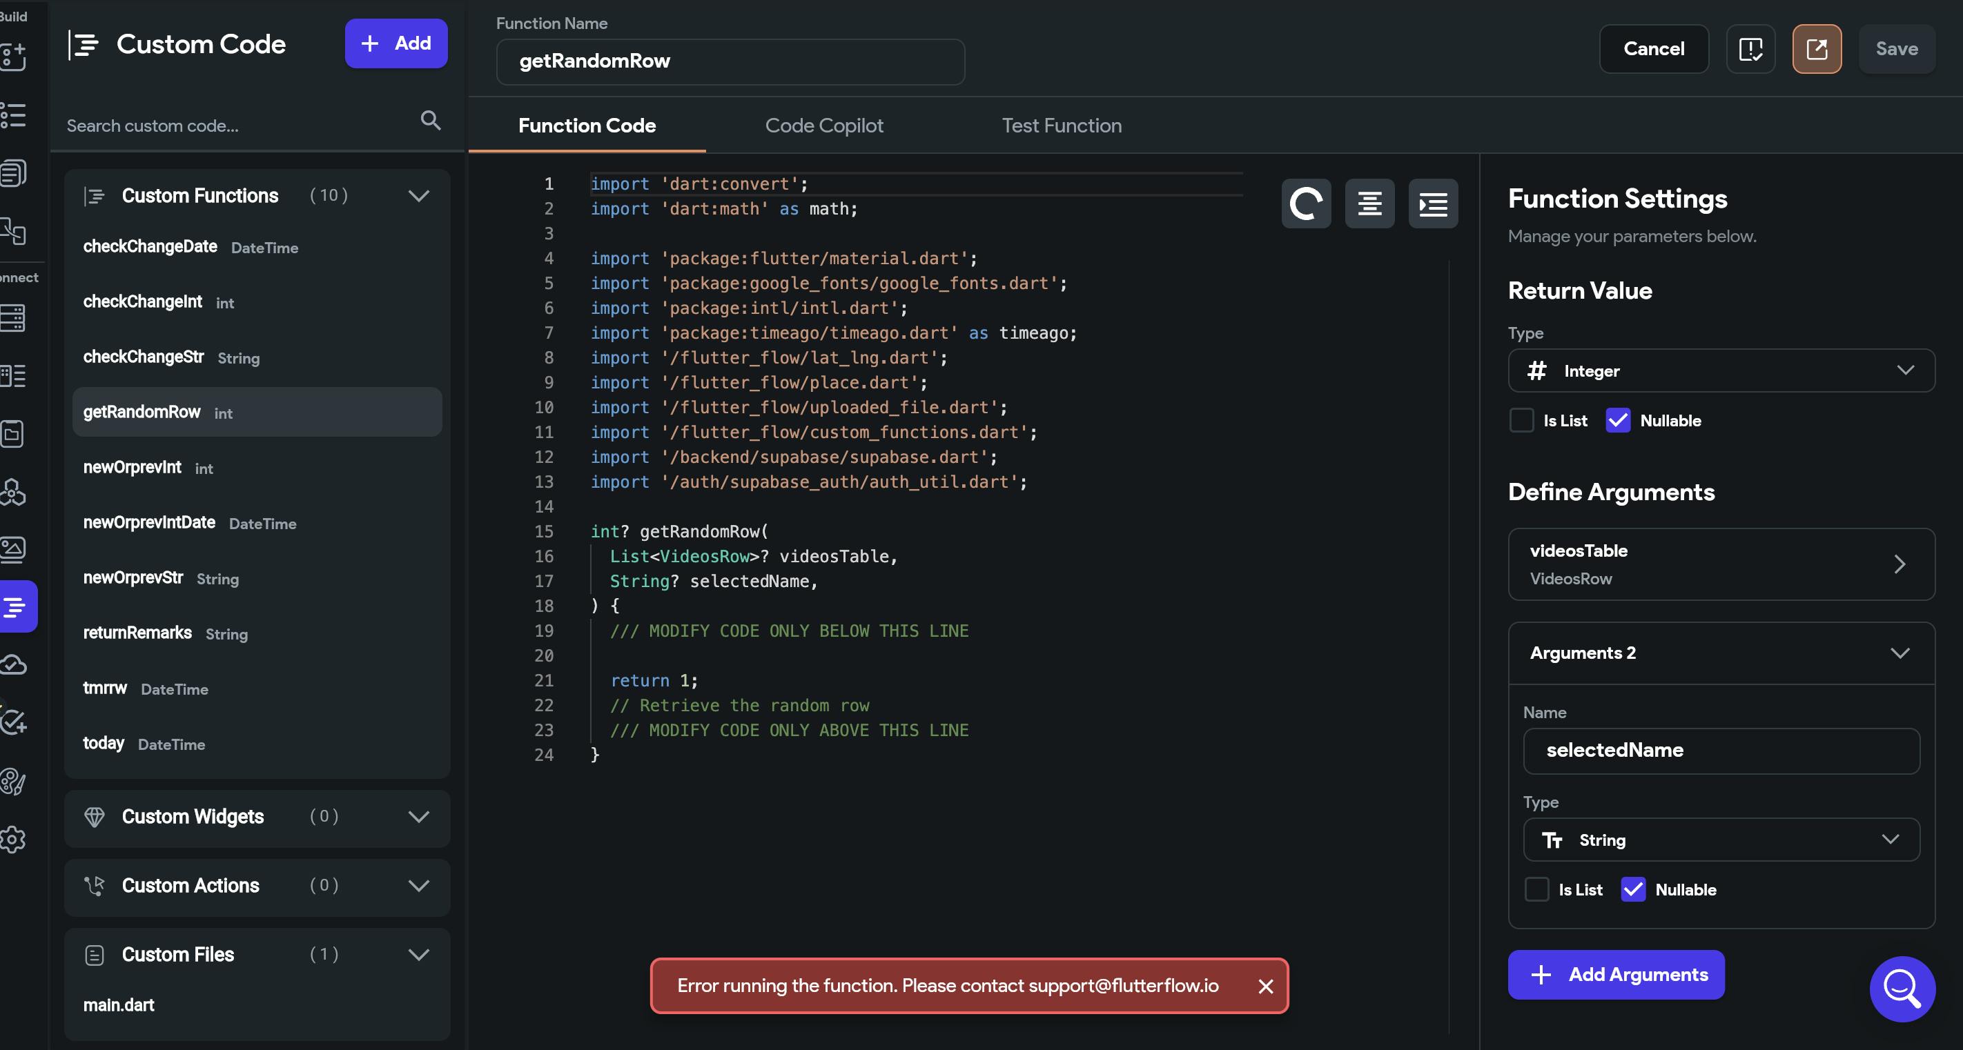Click the search magnifier in custom code panel
The image size is (1963, 1050).
coord(431,120)
